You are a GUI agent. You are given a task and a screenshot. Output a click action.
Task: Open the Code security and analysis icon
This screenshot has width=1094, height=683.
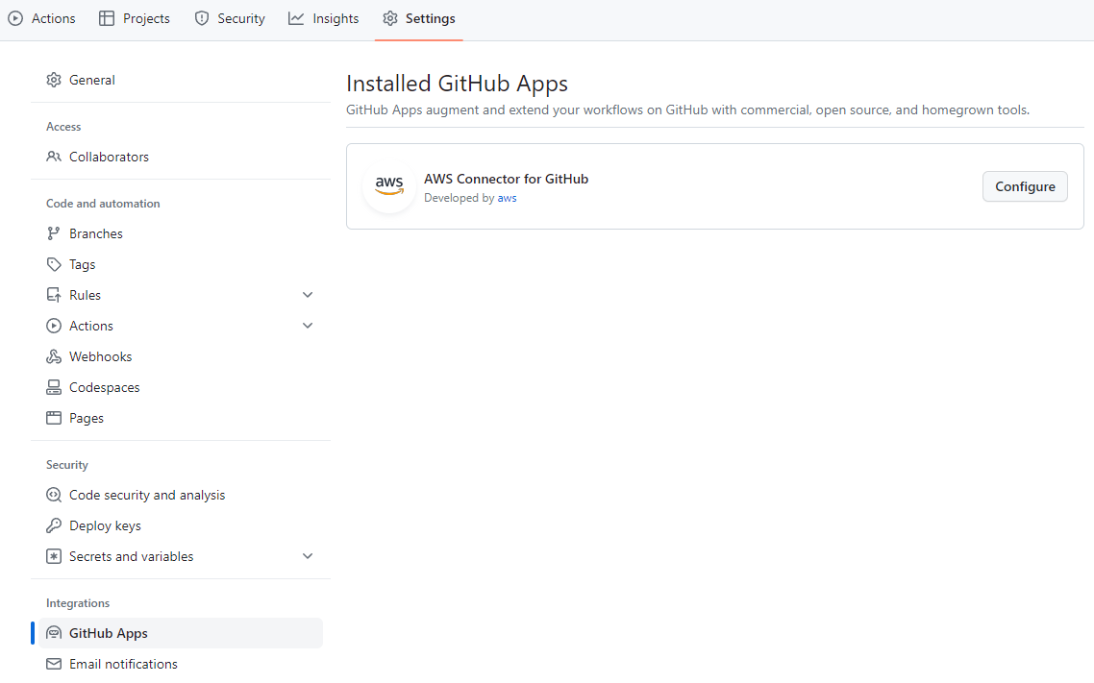click(x=54, y=495)
